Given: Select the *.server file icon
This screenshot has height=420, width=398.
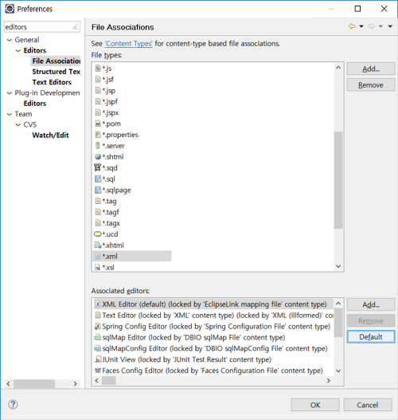Looking at the screenshot, I should point(98,146).
